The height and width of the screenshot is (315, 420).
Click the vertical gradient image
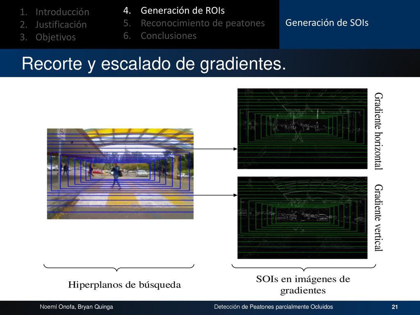click(302, 218)
